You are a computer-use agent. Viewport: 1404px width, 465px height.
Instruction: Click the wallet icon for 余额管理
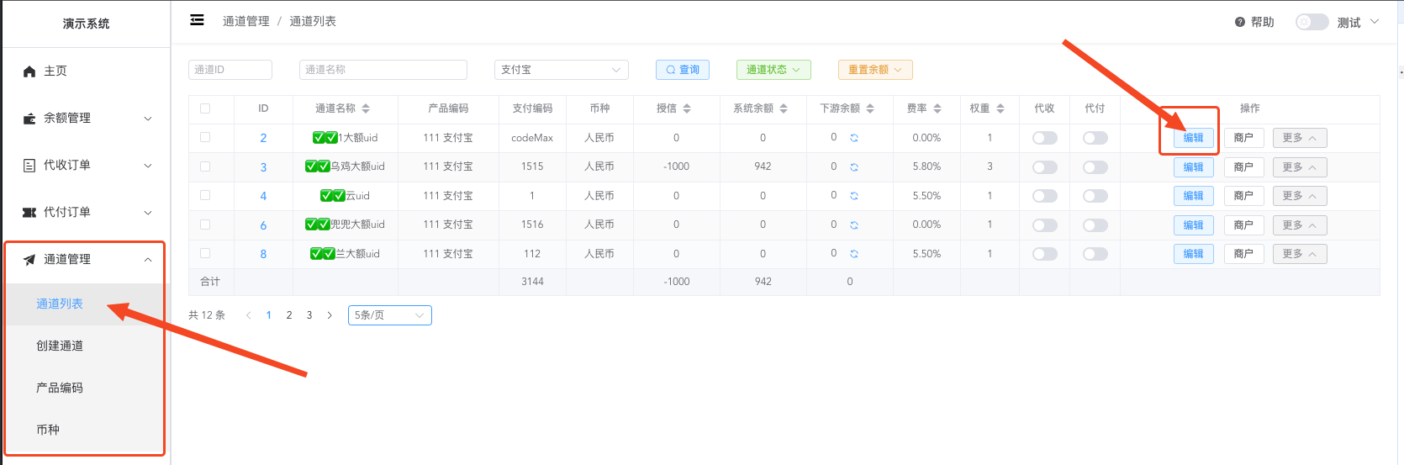coord(29,119)
